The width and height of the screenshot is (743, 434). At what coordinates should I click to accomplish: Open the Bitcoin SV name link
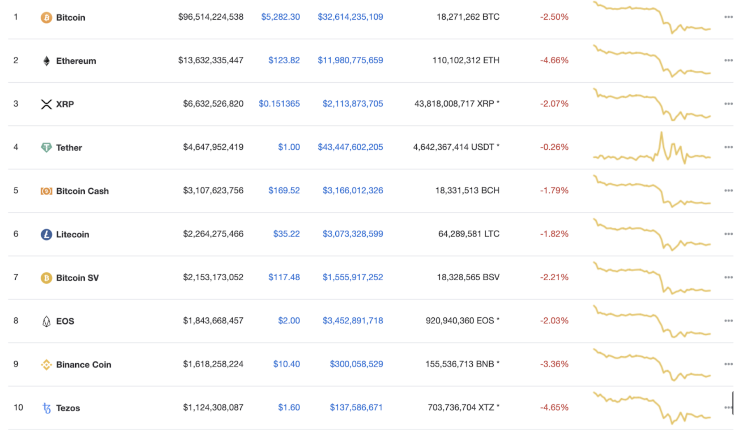pyautogui.click(x=77, y=278)
